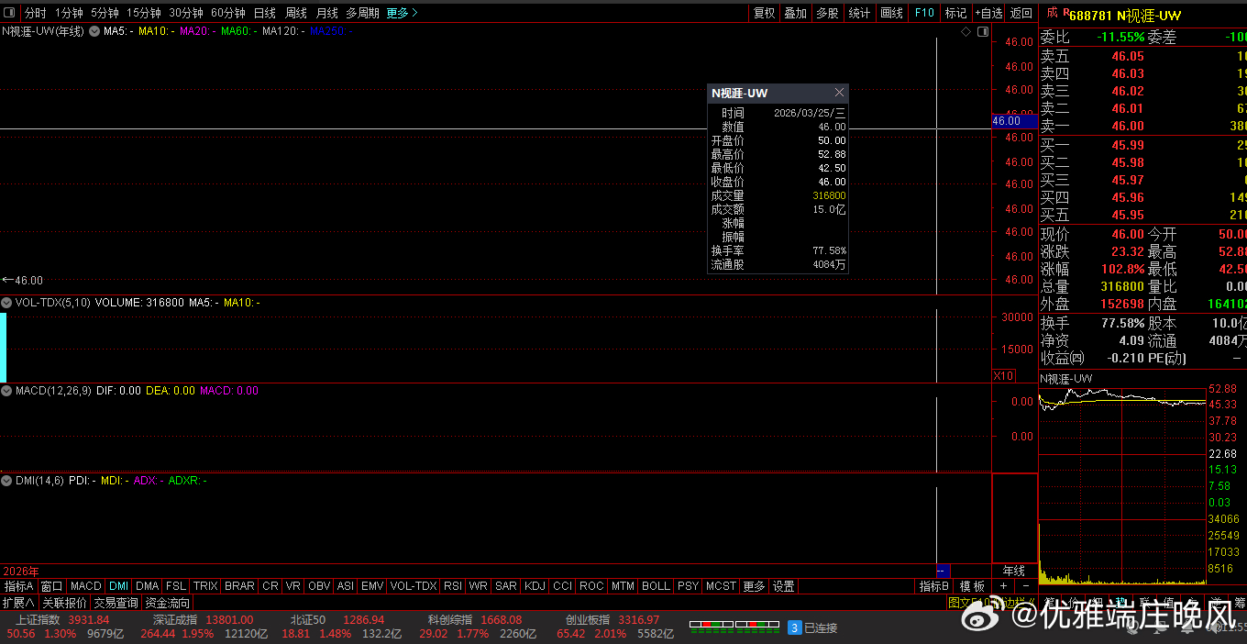Click the 指标B tab

pos(934,586)
